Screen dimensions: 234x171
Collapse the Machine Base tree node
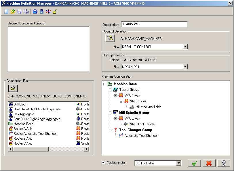(104, 84)
